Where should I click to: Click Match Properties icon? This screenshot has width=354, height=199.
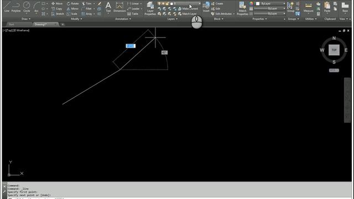(x=242, y=8)
